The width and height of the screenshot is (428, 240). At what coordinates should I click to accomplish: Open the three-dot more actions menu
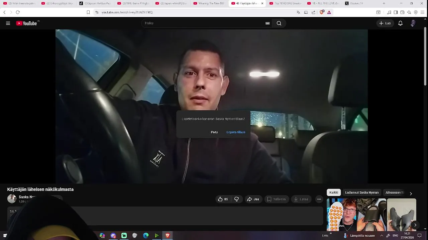click(x=319, y=199)
